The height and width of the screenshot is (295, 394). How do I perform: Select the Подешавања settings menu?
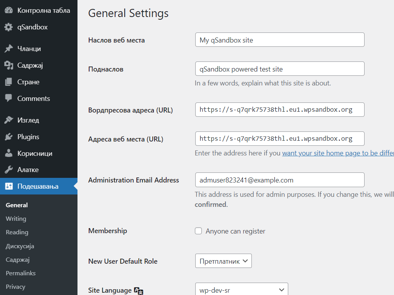click(x=39, y=186)
